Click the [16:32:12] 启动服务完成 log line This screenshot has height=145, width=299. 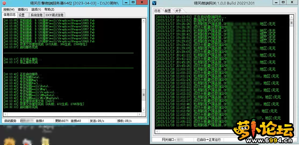click(x=21, y=107)
